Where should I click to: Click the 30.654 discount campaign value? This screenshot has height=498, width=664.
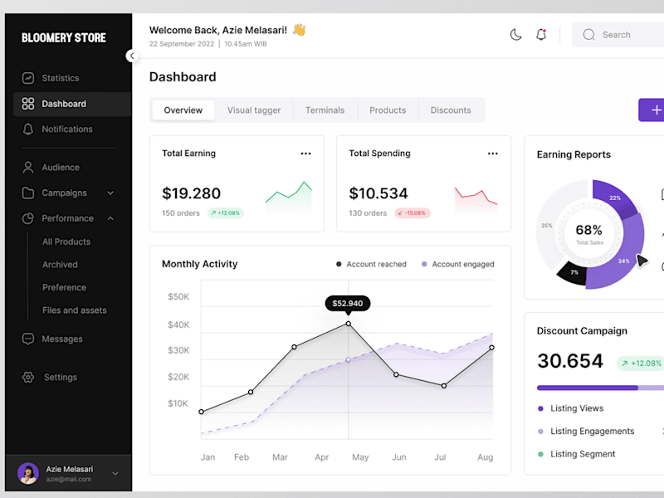(x=570, y=361)
